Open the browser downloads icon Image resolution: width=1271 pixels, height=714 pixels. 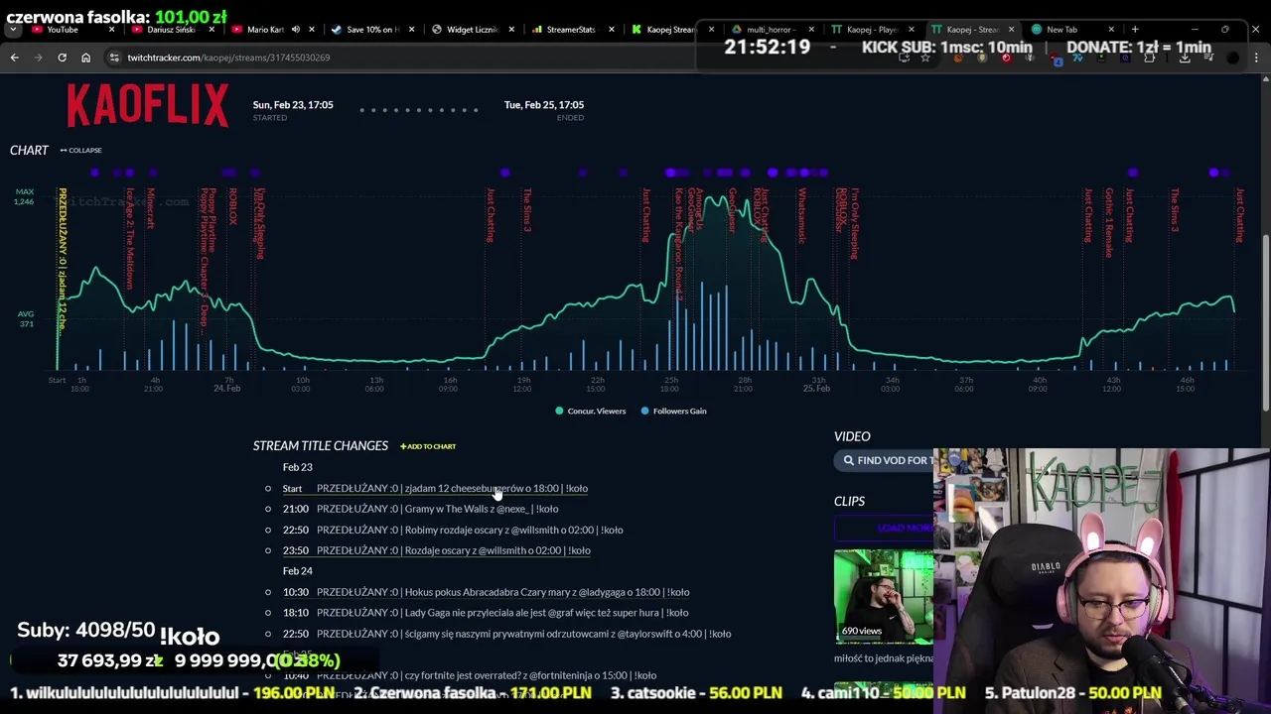coord(1185,58)
